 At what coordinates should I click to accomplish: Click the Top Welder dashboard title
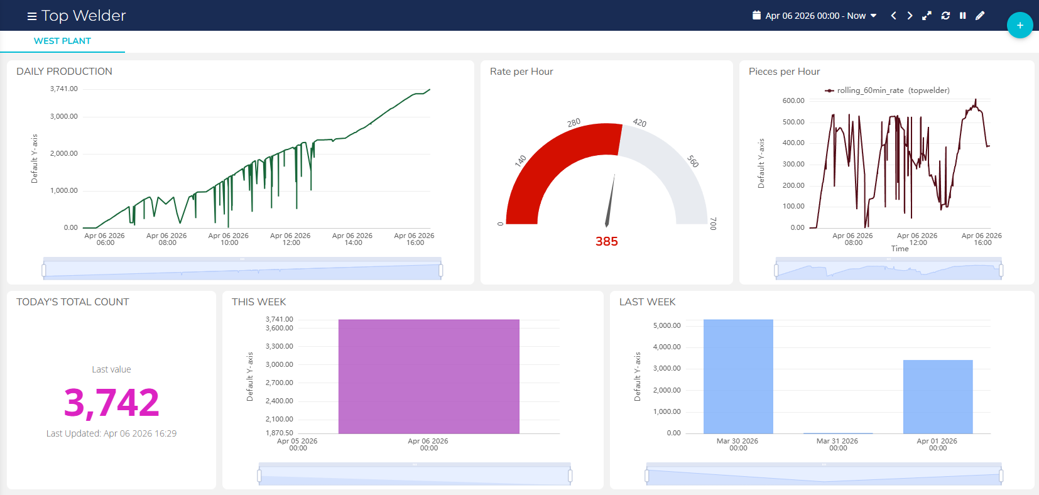coord(84,16)
